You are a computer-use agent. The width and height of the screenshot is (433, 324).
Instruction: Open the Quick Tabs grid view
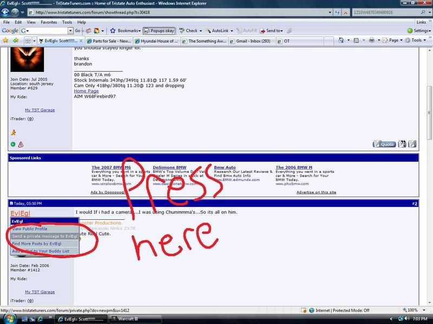tap(28, 41)
